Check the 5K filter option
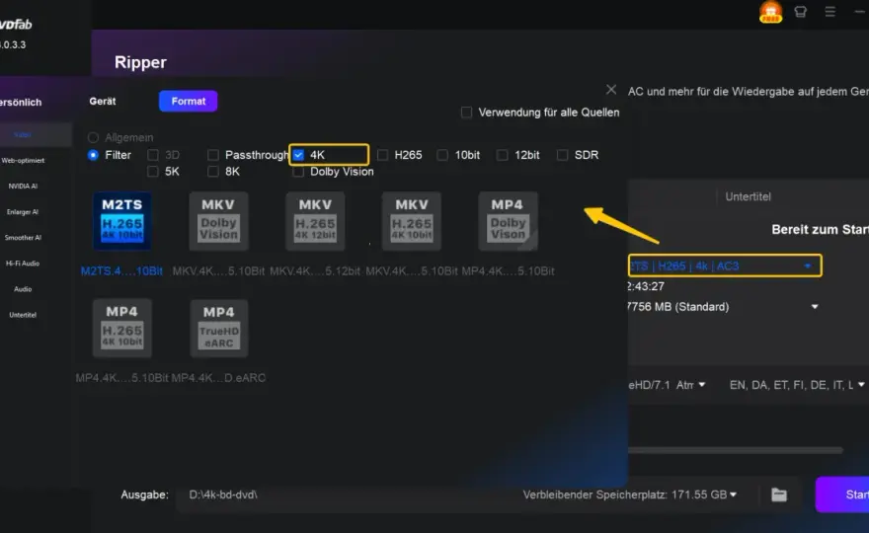The width and height of the screenshot is (869, 533). click(153, 172)
